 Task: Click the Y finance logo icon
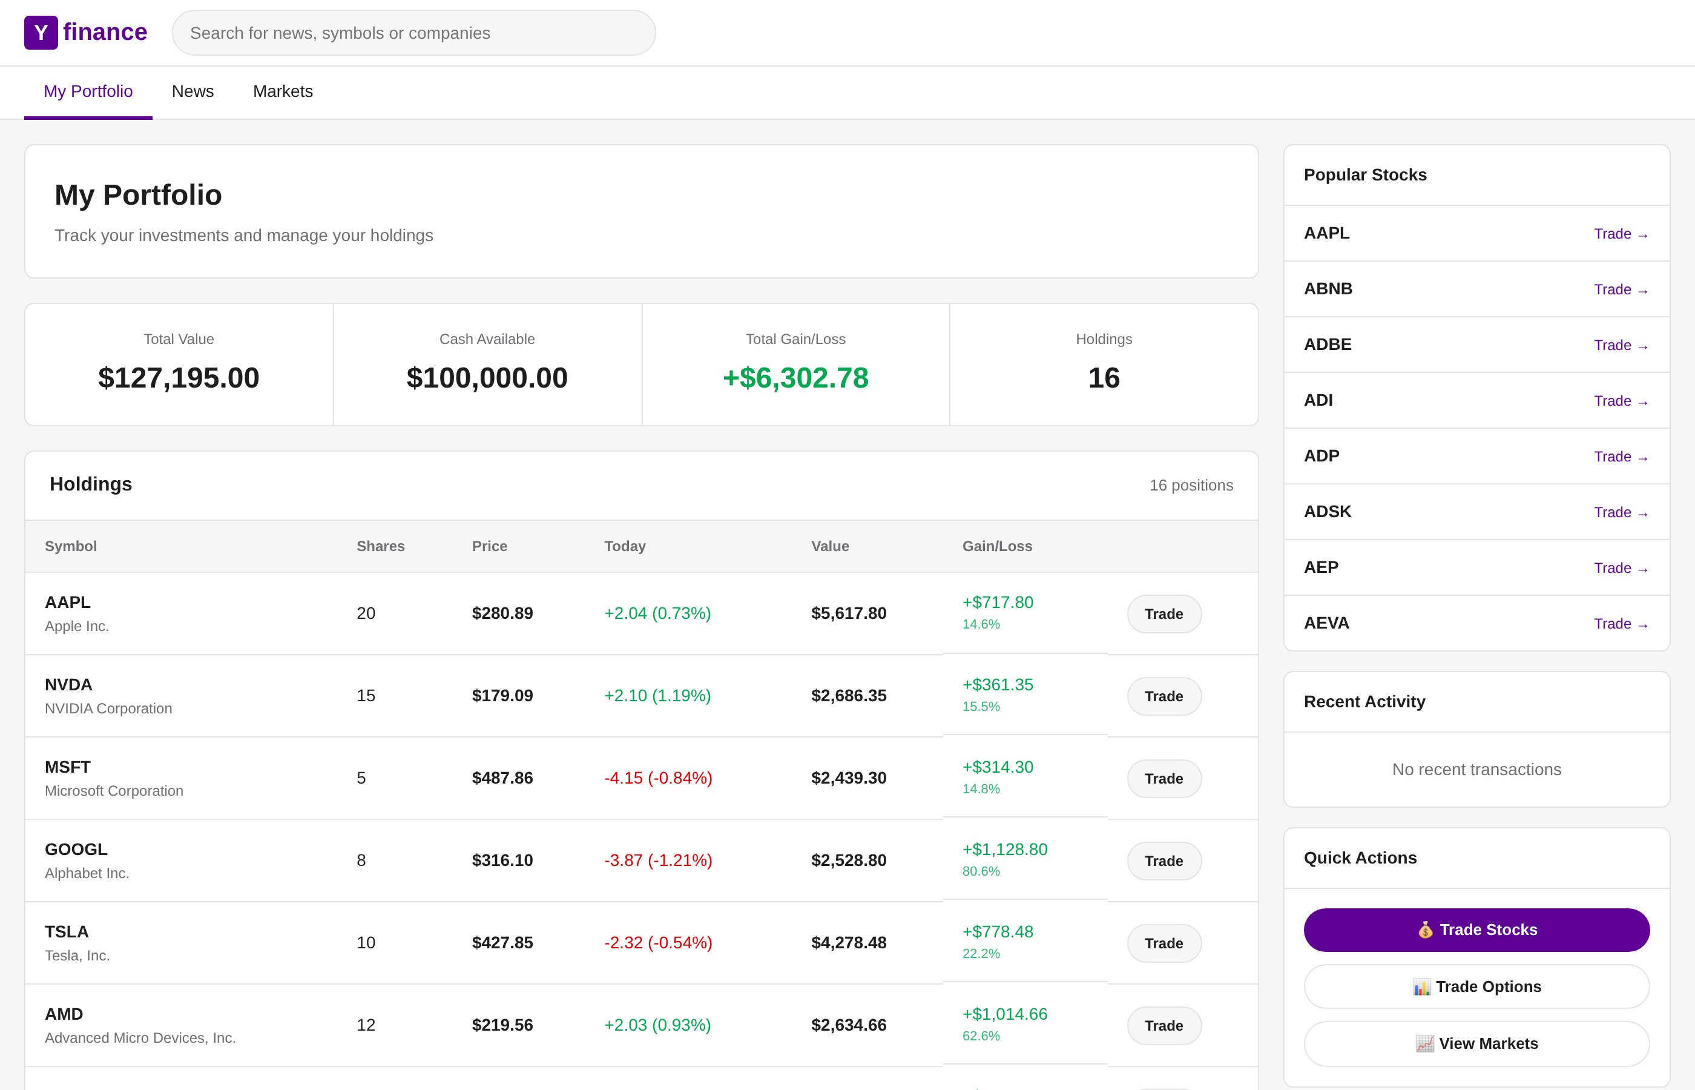(x=41, y=33)
